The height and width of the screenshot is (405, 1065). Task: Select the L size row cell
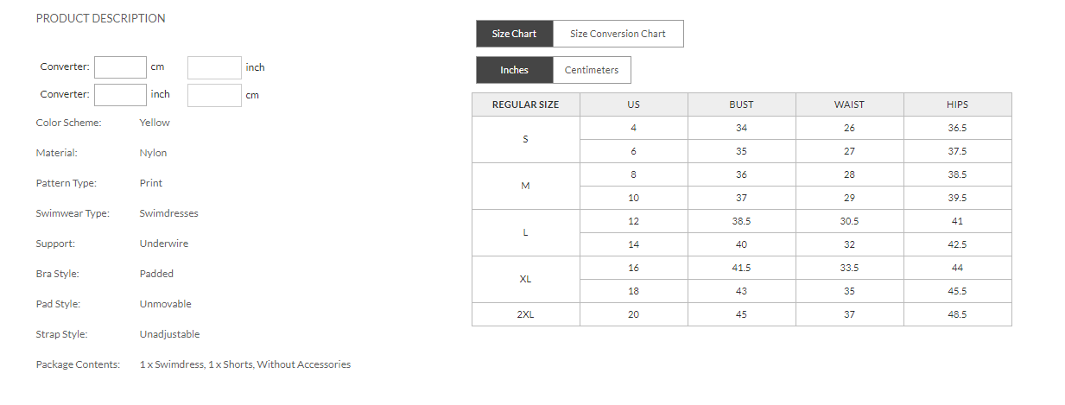pyautogui.click(x=525, y=233)
